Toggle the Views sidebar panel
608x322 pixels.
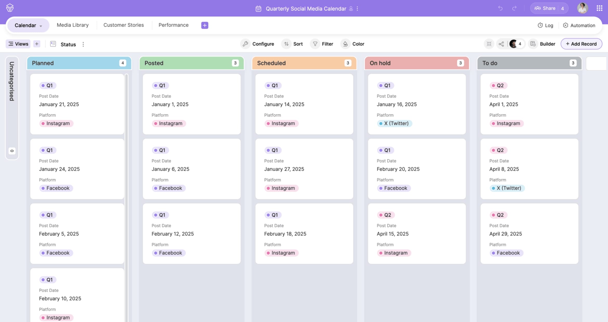click(x=18, y=44)
